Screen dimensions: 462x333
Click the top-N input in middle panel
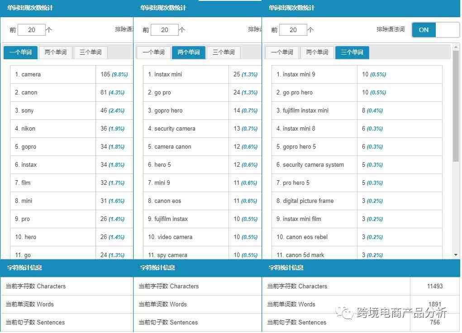[x=164, y=30]
